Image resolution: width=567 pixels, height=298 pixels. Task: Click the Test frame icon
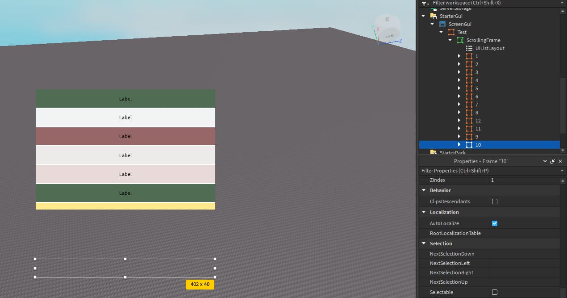pos(451,32)
